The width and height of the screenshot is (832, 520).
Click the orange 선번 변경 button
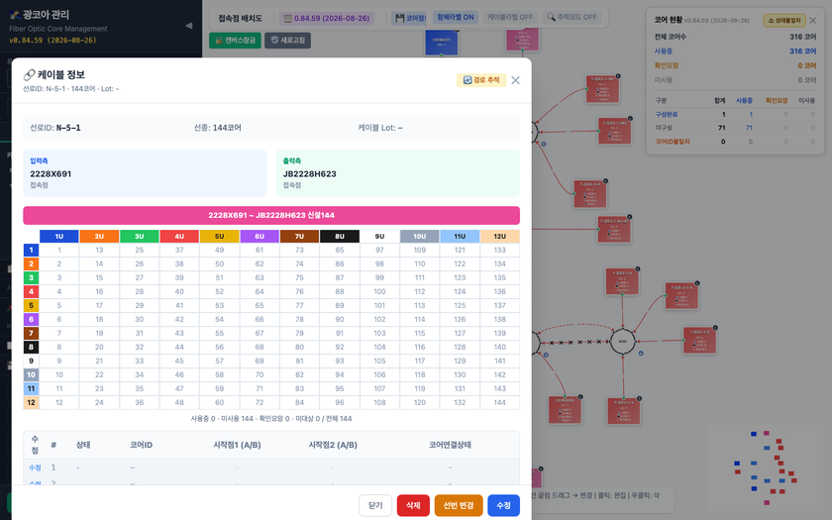pyautogui.click(x=459, y=505)
